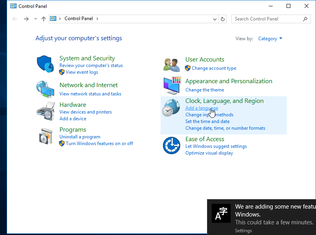Open System and Security category
The width and height of the screenshot is (316, 235).
tap(87, 58)
